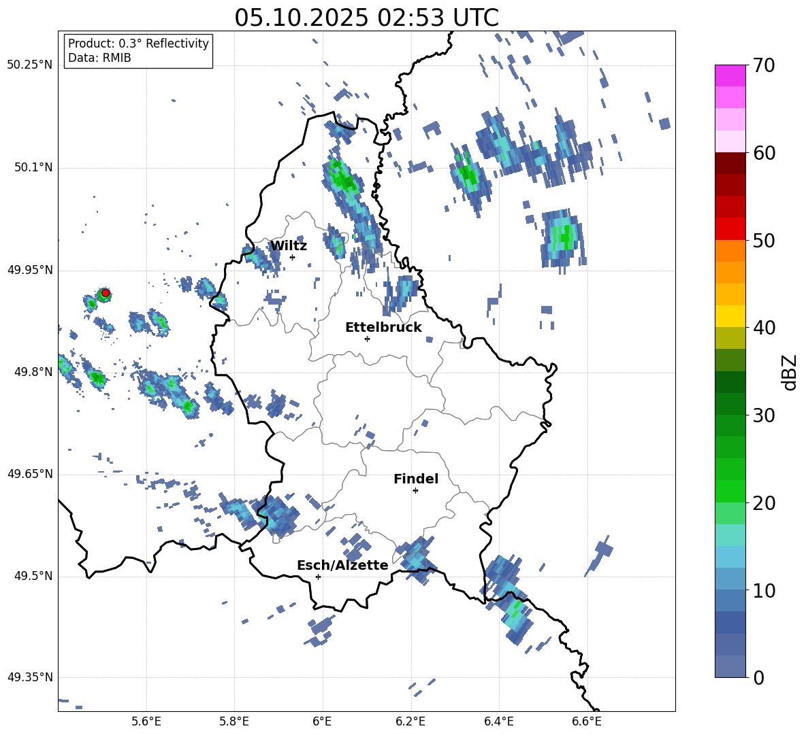Click the 5.6°E longitude tick label
The image size is (806, 735).
tap(146, 721)
